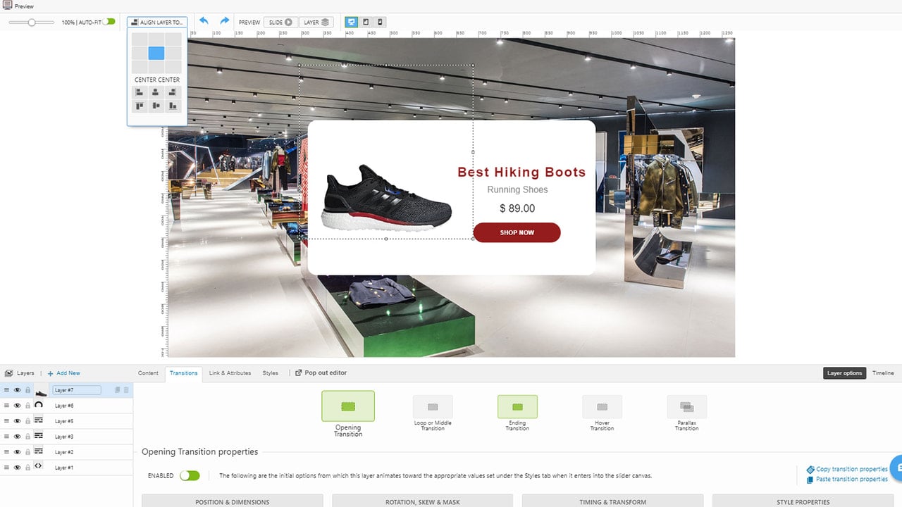
Task: Expand the Timing & Transform section
Action: [x=613, y=501]
